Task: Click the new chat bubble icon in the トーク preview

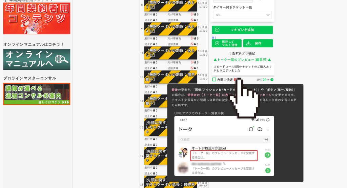Action: pos(260,129)
